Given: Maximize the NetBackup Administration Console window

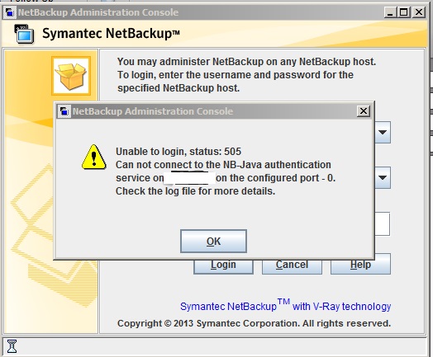Looking at the screenshot, I should (x=404, y=12).
